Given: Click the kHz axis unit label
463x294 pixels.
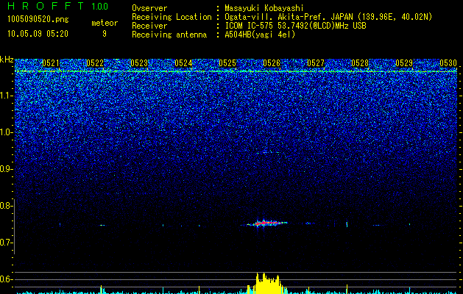Looking at the screenshot, I should 7,60.
